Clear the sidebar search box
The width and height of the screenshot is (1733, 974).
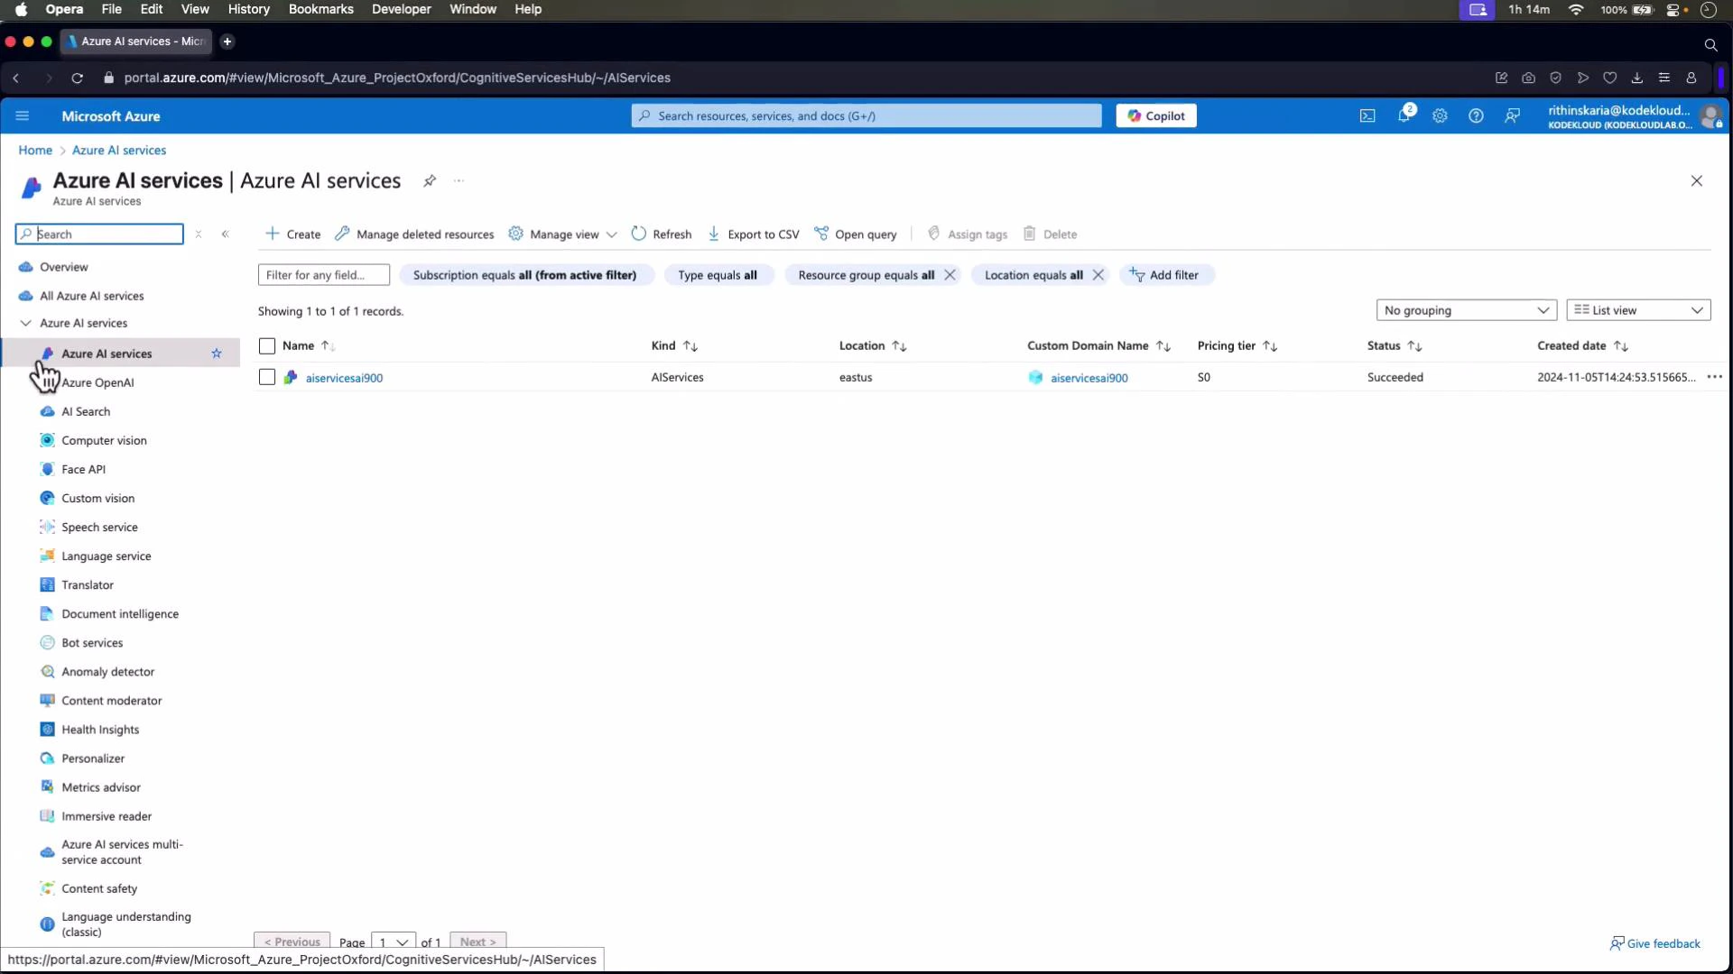199,234
